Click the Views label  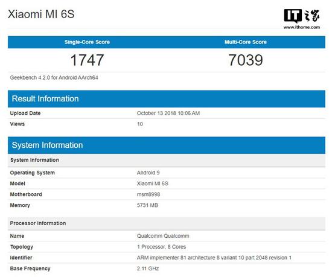(x=18, y=124)
